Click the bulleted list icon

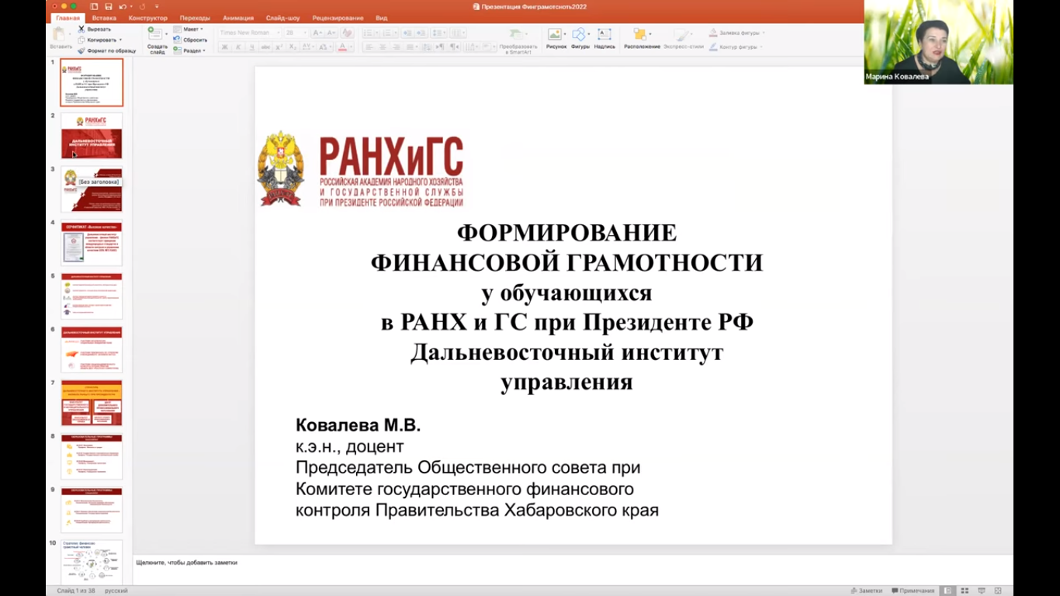tap(369, 33)
